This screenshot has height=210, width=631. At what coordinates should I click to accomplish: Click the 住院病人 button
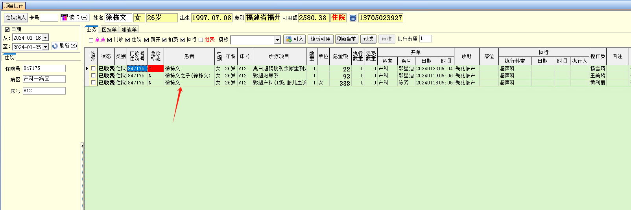tap(16, 18)
